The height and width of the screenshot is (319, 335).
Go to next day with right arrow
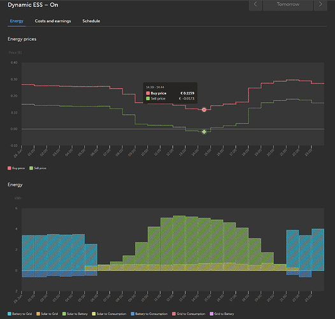[x=320, y=4]
